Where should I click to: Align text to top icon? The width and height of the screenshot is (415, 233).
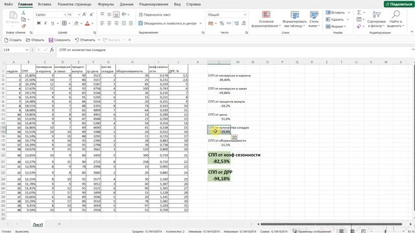[102, 14]
